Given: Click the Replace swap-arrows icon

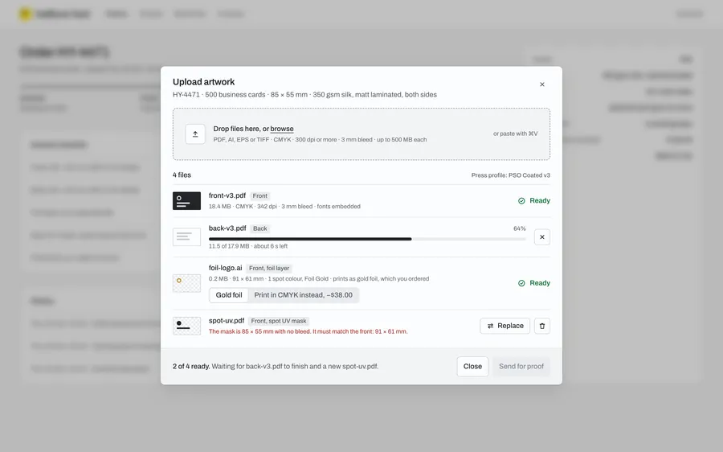Looking at the screenshot, I should (491, 326).
